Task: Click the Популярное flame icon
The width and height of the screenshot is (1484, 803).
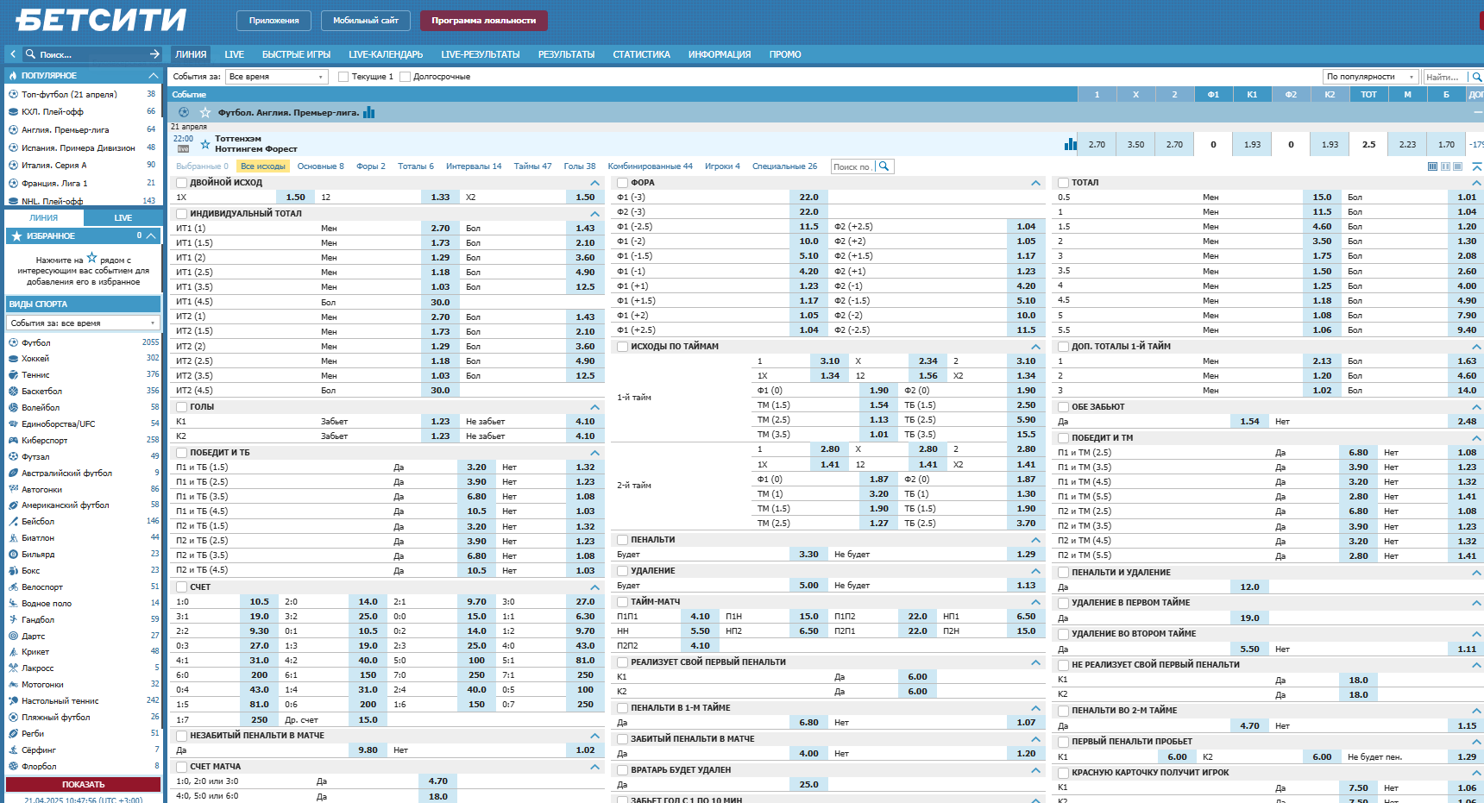Action: click(13, 76)
